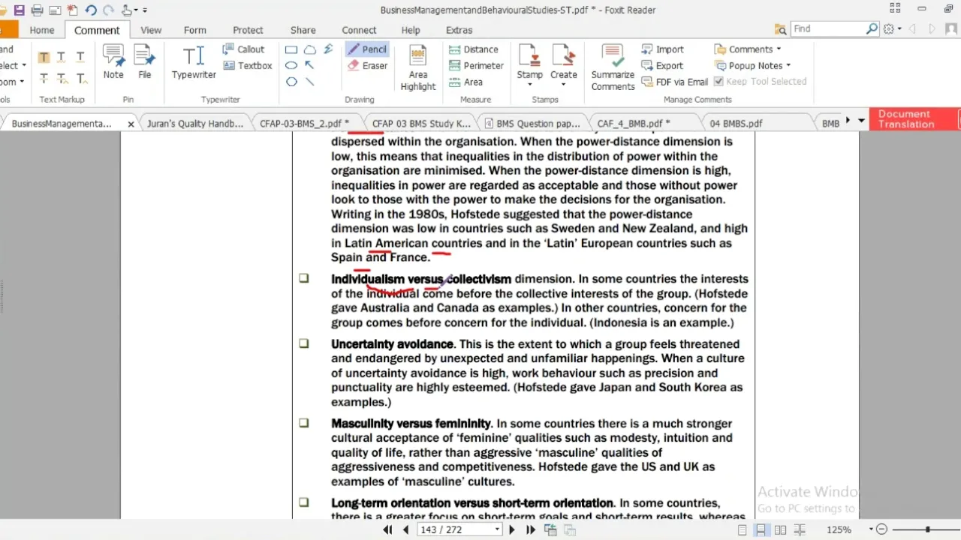Select the Line drawing tool

coord(309,82)
